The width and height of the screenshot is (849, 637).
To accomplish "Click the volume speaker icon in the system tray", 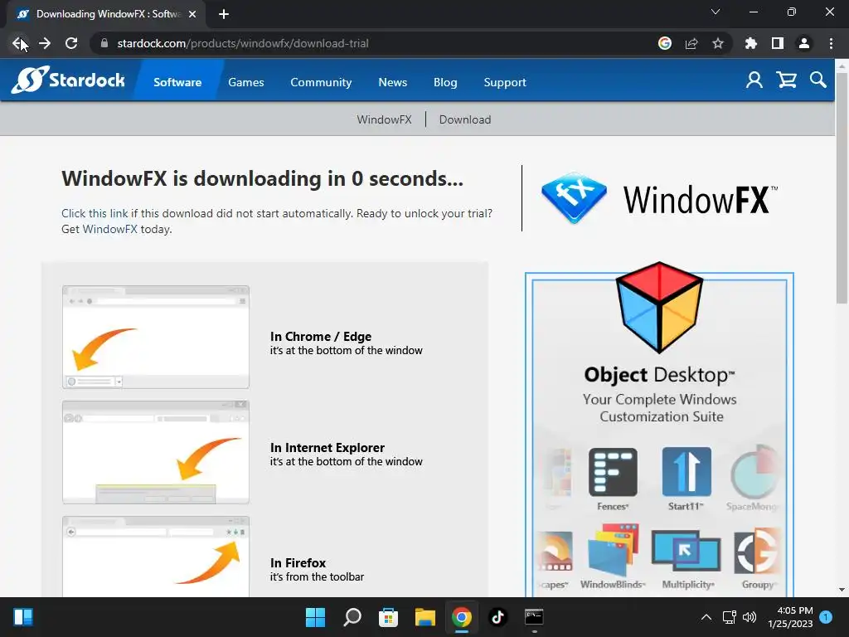I will [750, 617].
